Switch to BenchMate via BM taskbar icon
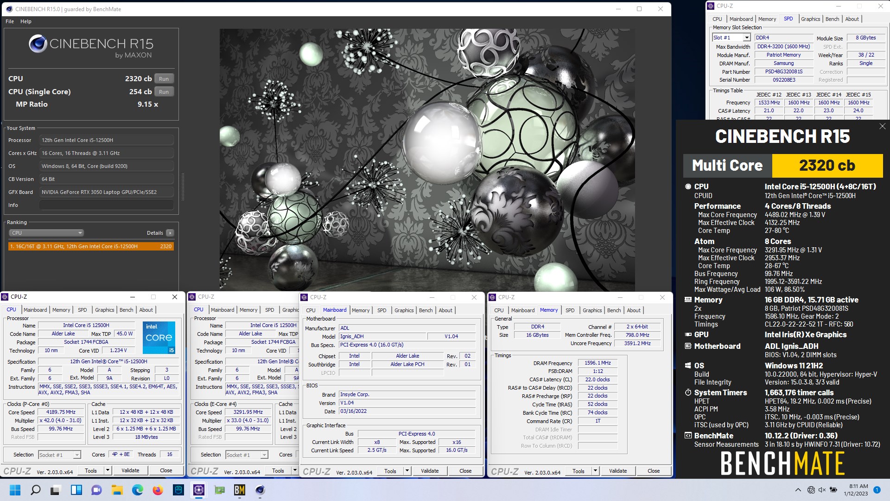 [240, 490]
